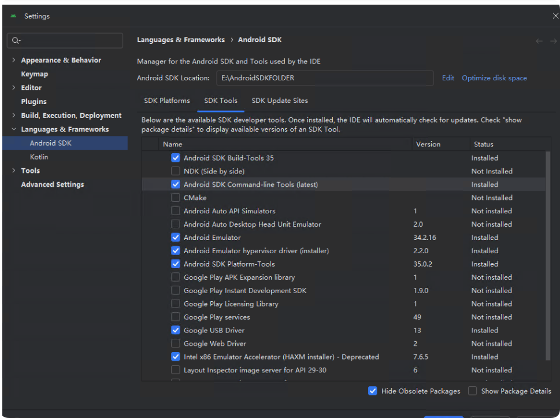The image size is (560, 418).
Task: Sort by the Version column header
Action: pyautogui.click(x=441, y=144)
